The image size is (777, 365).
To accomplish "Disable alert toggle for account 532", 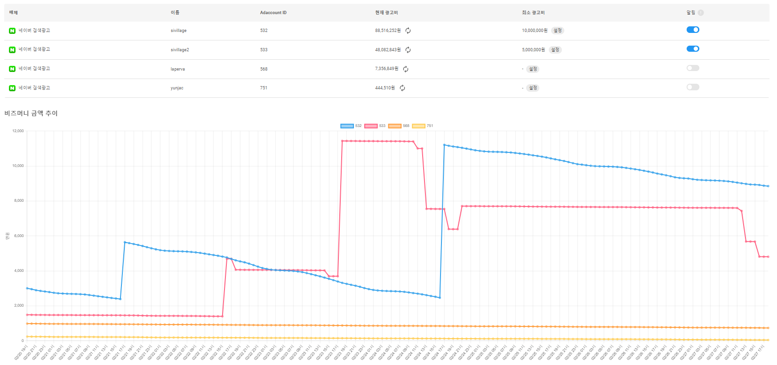I will [693, 30].
